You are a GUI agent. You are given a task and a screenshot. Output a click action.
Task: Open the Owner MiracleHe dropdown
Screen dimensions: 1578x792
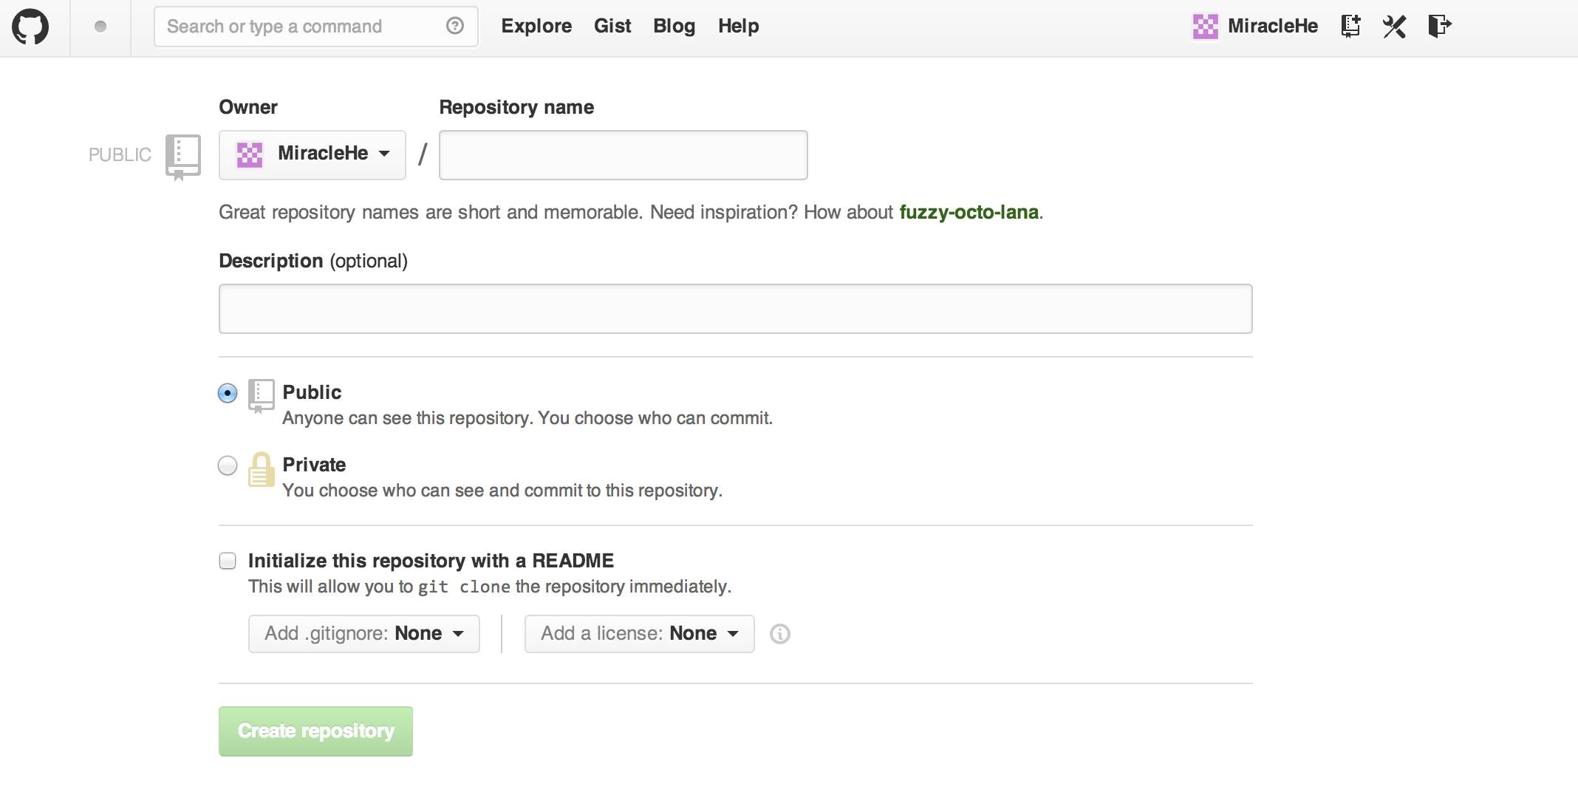click(312, 154)
